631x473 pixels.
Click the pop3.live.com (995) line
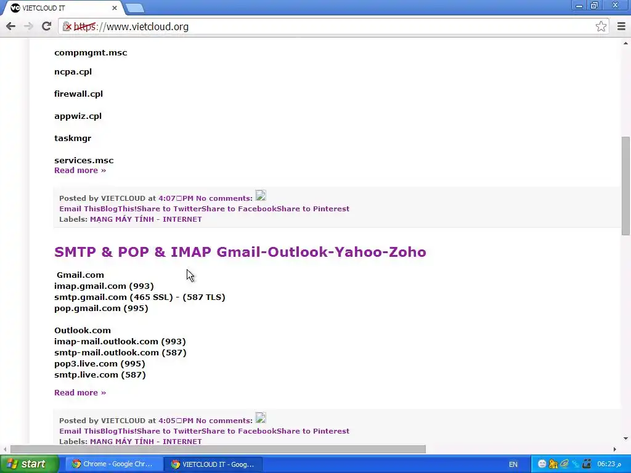[x=99, y=363]
